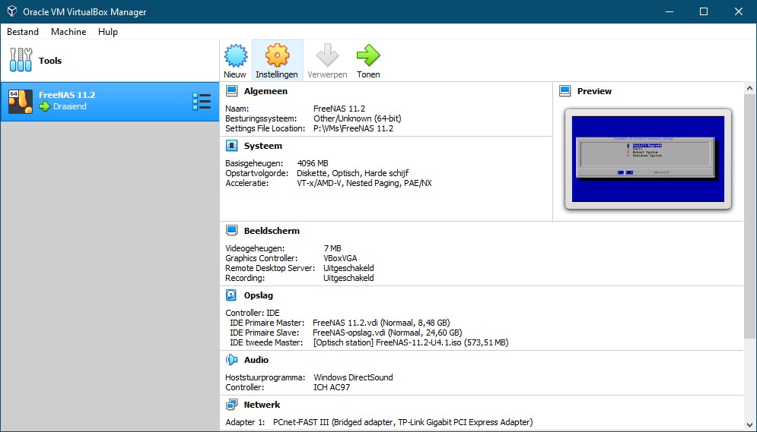Click 'VT-x/AMD-V, Nested Paging, PAE/NX' value
The height and width of the screenshot is (432, 757).
(364, 183)
